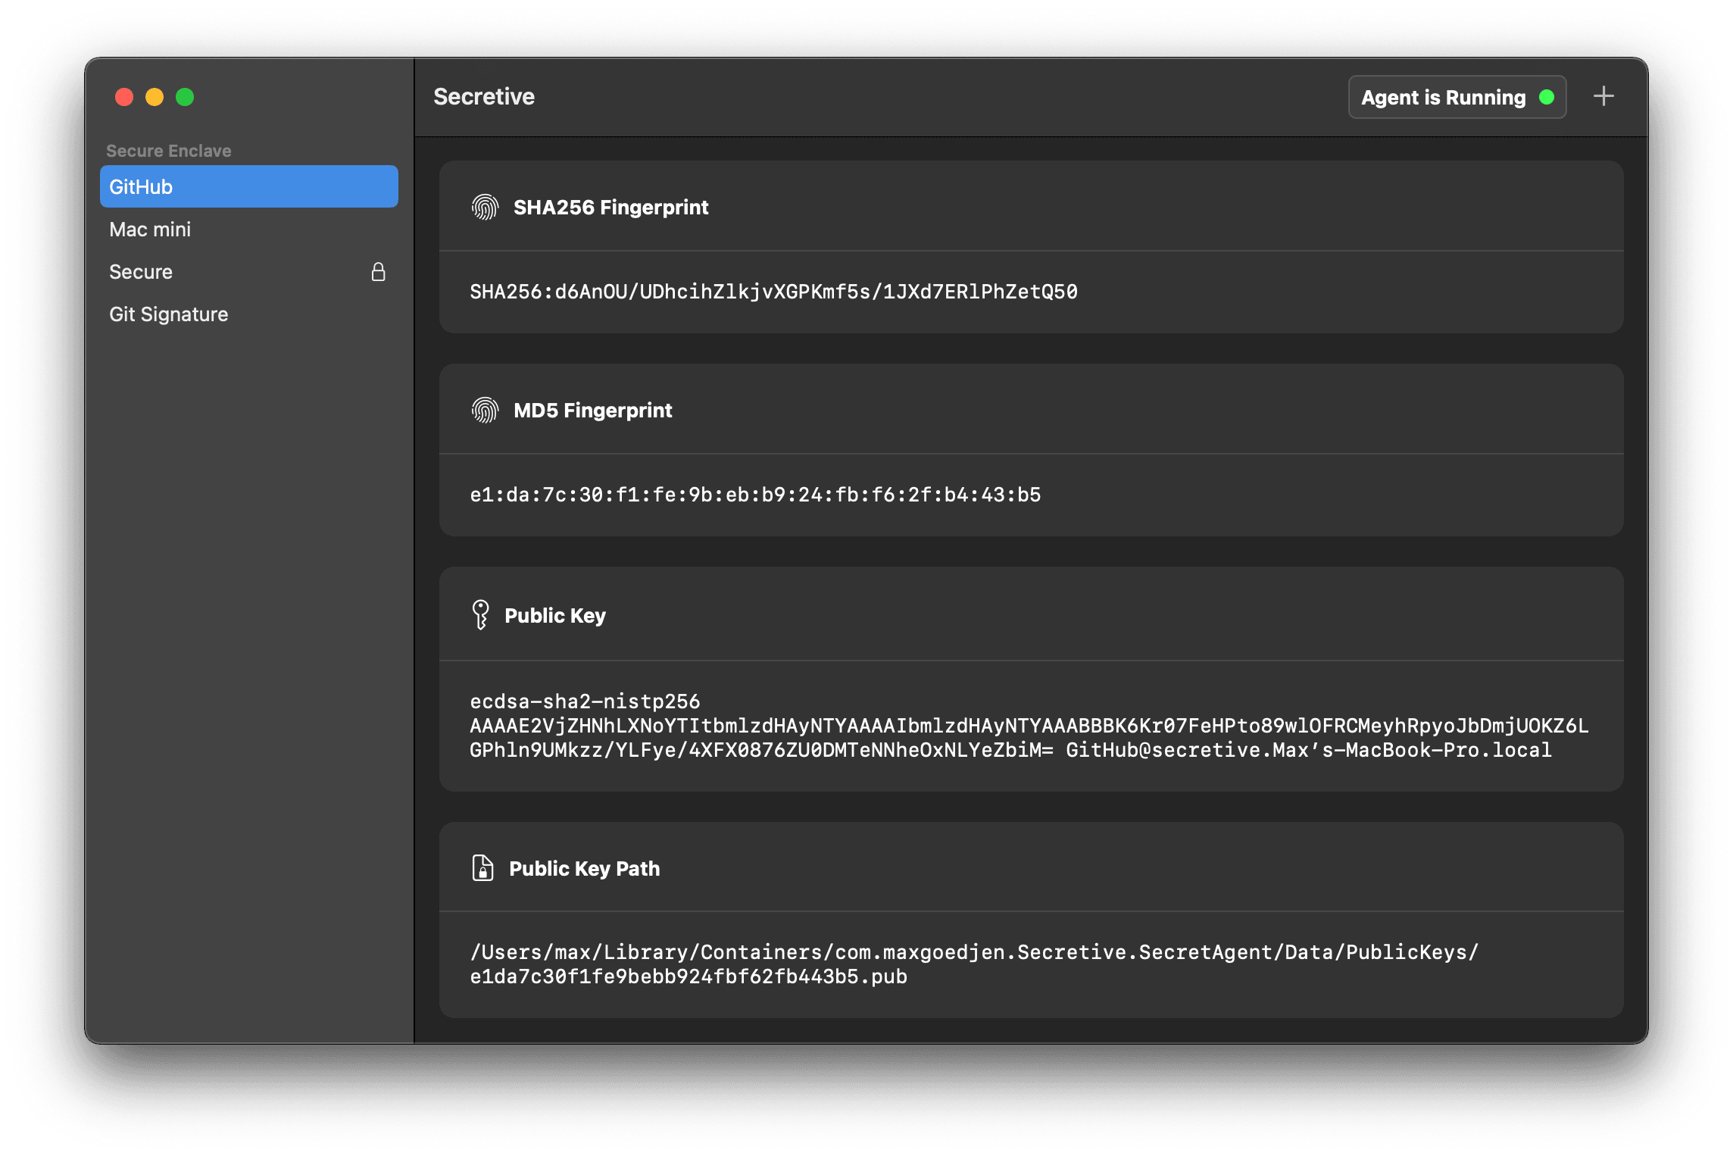
Task: Click the green status dot in Agent is Running
Action: tap(1544, 97)
